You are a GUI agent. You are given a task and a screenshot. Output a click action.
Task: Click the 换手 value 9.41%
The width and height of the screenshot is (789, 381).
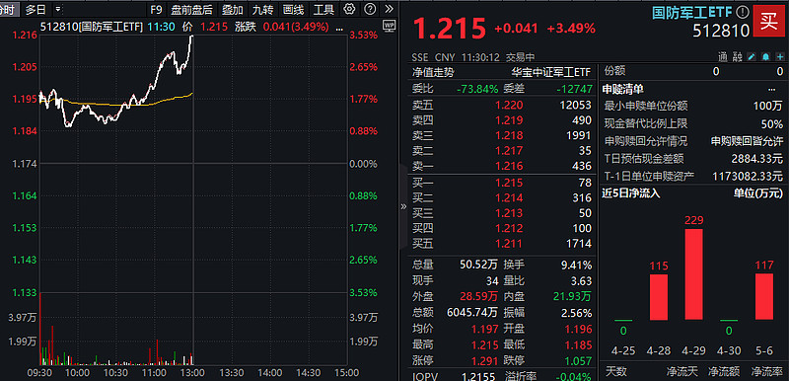(x=577, y=265)
